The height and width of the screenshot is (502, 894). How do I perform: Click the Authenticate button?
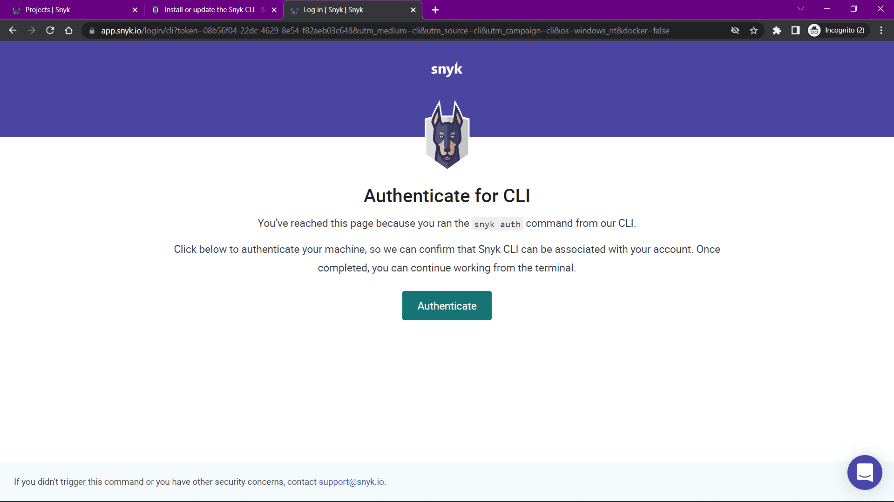click(x=447, y=305)
